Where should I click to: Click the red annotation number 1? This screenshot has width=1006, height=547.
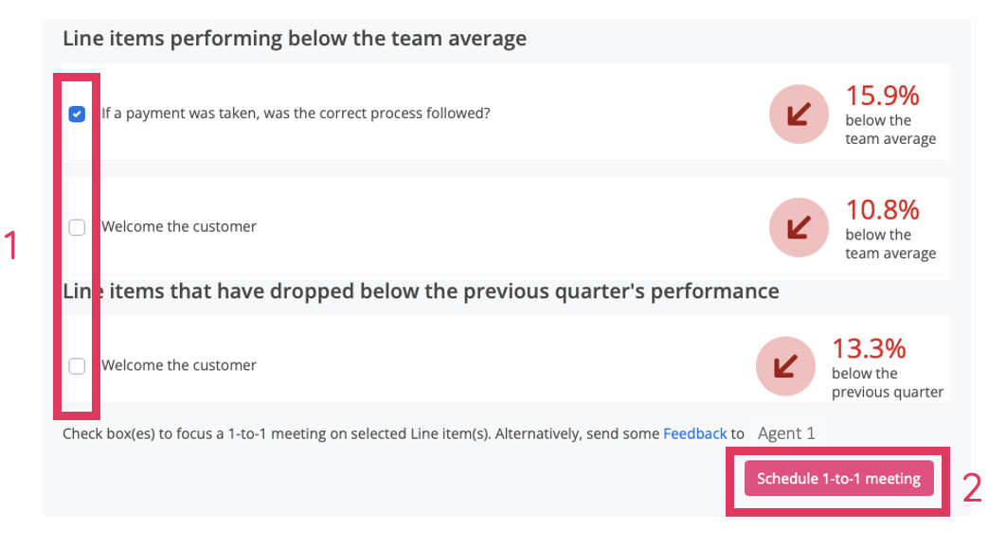[12, 247]
